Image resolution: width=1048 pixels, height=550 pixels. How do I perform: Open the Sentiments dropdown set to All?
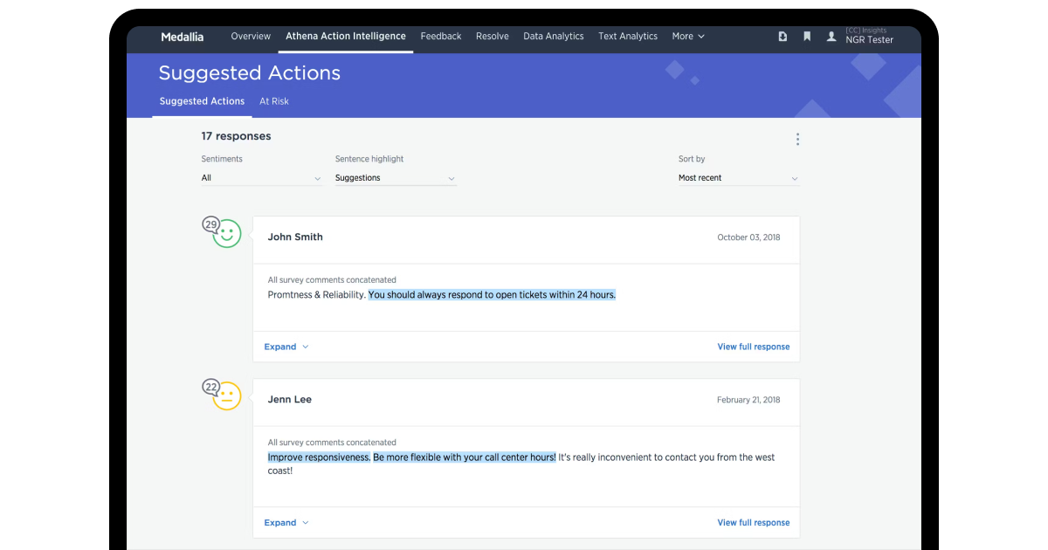[x=262, y=178]
